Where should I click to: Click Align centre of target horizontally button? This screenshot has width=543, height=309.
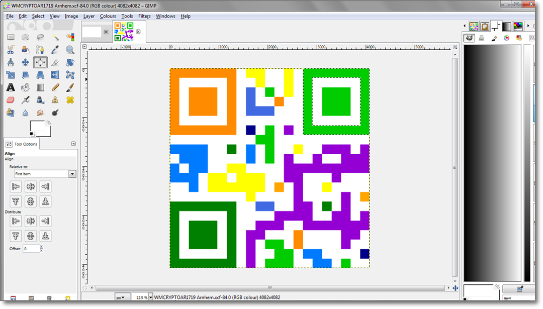click(31, 186)
